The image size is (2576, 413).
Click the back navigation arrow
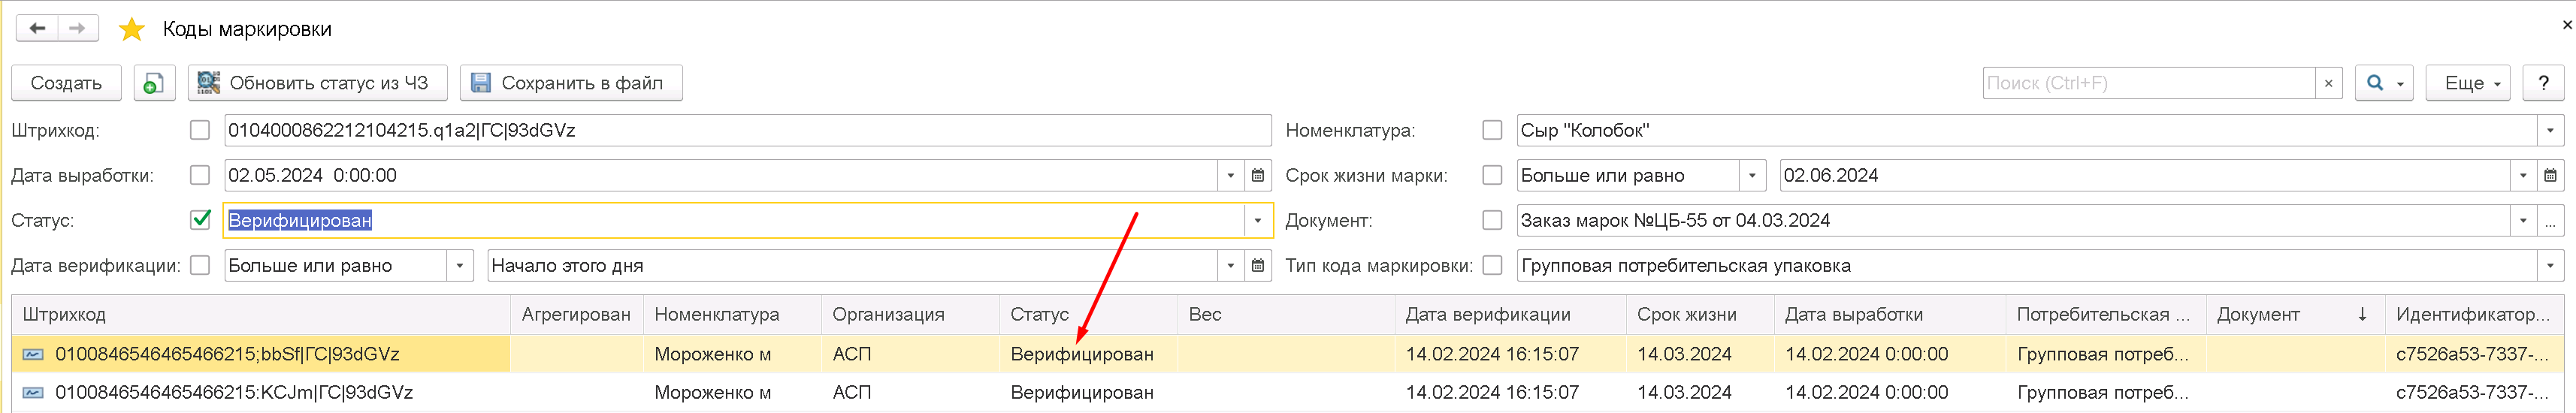pyautogui.click(x=37, y=28)
